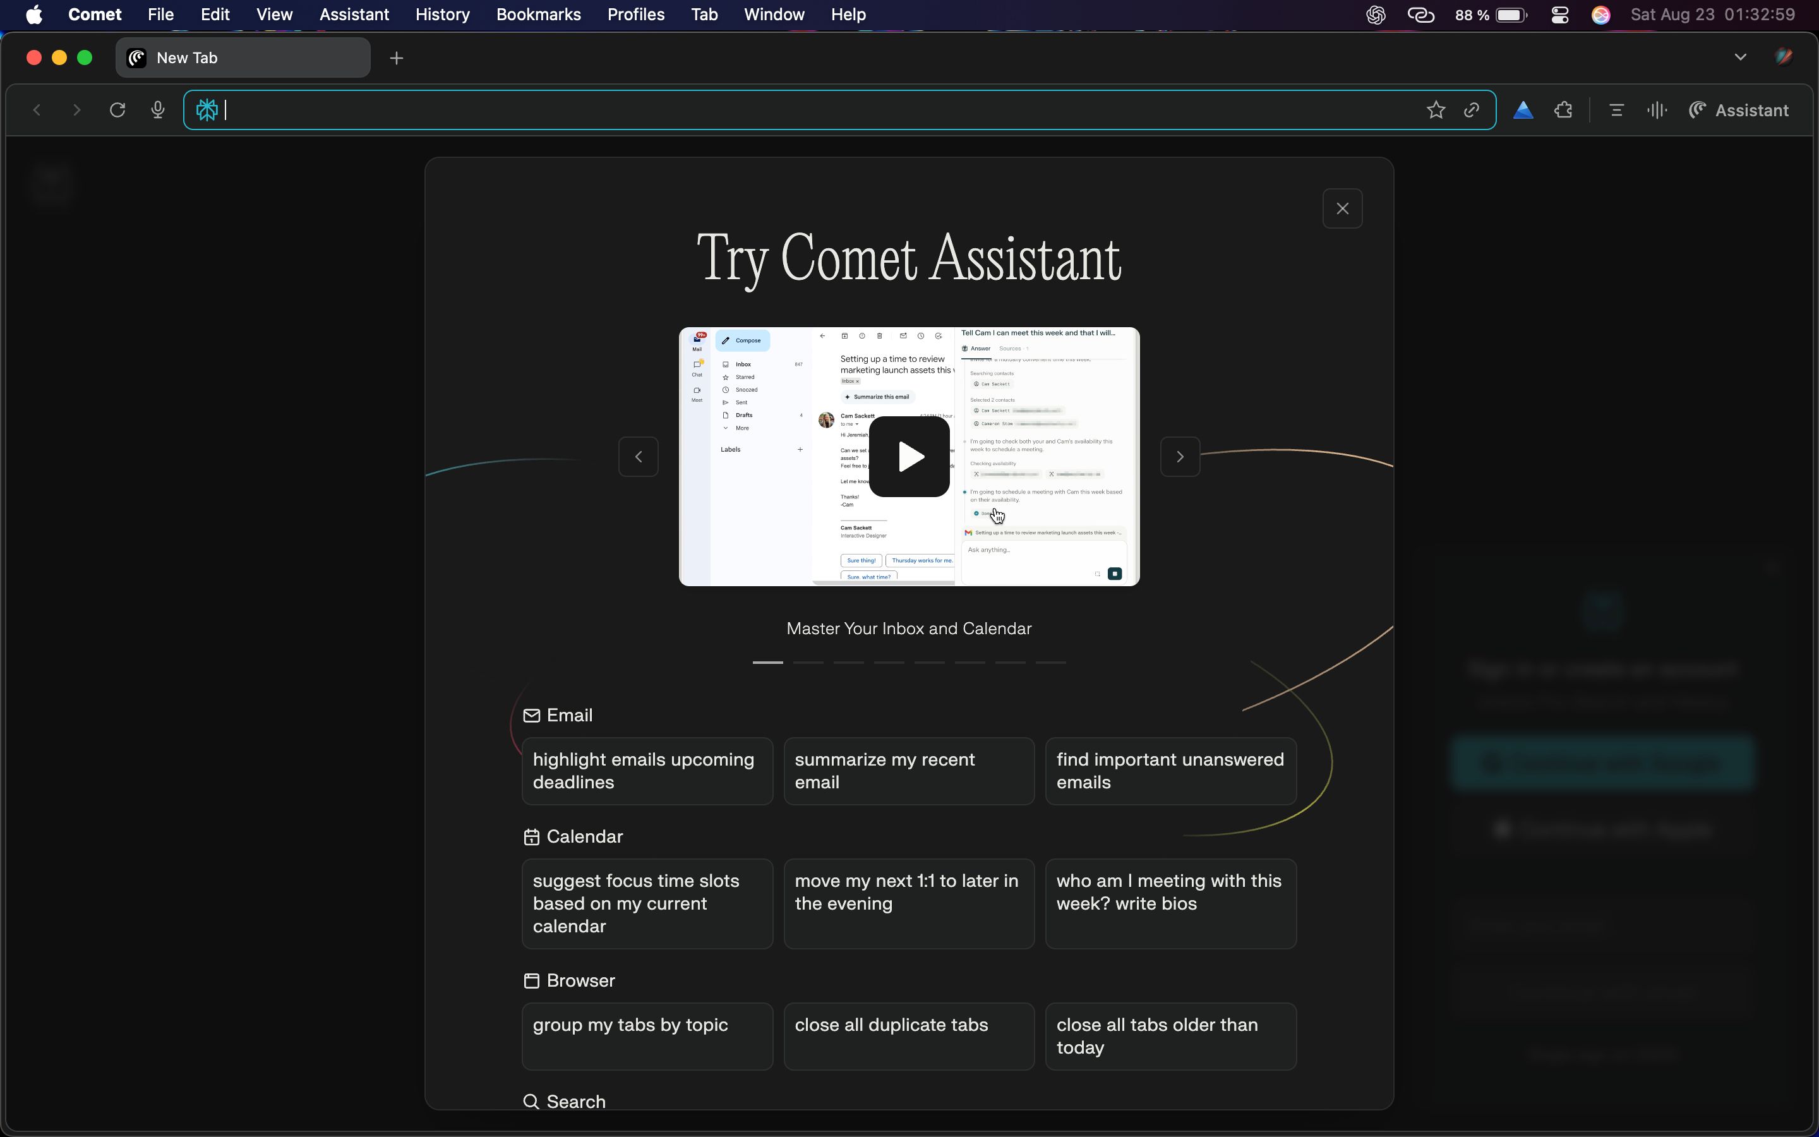Open the Tab menu
Image resolution: width=1819 pixels, height=1137 pixels.
pos(704,15)
